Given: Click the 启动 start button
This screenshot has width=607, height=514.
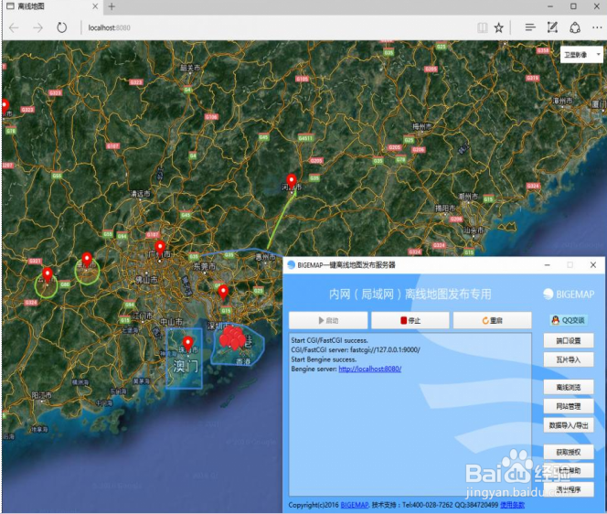Looking at the screenshot, I should 328,320.
